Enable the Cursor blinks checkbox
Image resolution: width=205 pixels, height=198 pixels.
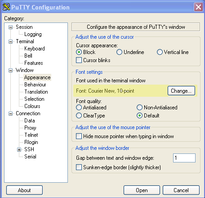tap(79, 60)
